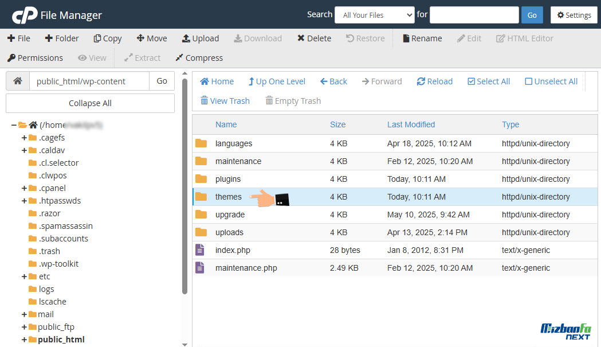The height and width of the screenshot is (347, 601).
Task: Click the tree scrollbar up arrow
Action: pyautogui.click(x=184, y=73)
